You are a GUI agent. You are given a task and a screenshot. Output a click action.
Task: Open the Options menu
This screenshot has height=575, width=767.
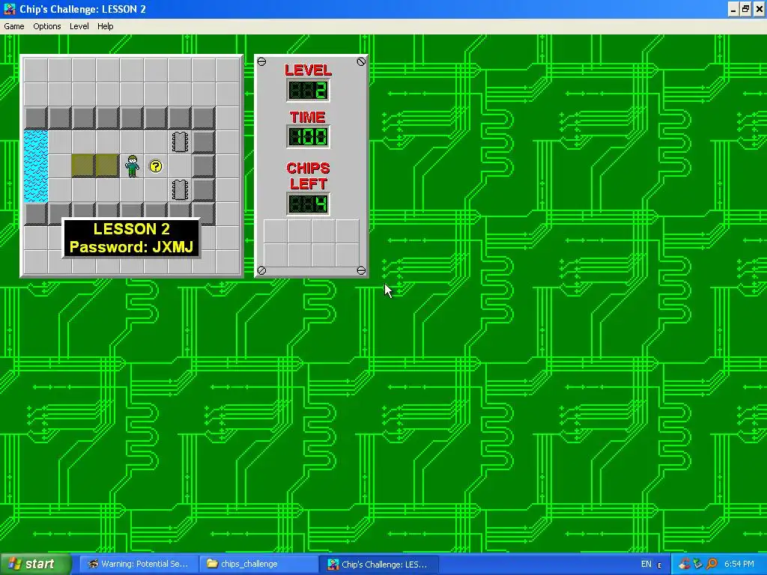pos(47,26)
